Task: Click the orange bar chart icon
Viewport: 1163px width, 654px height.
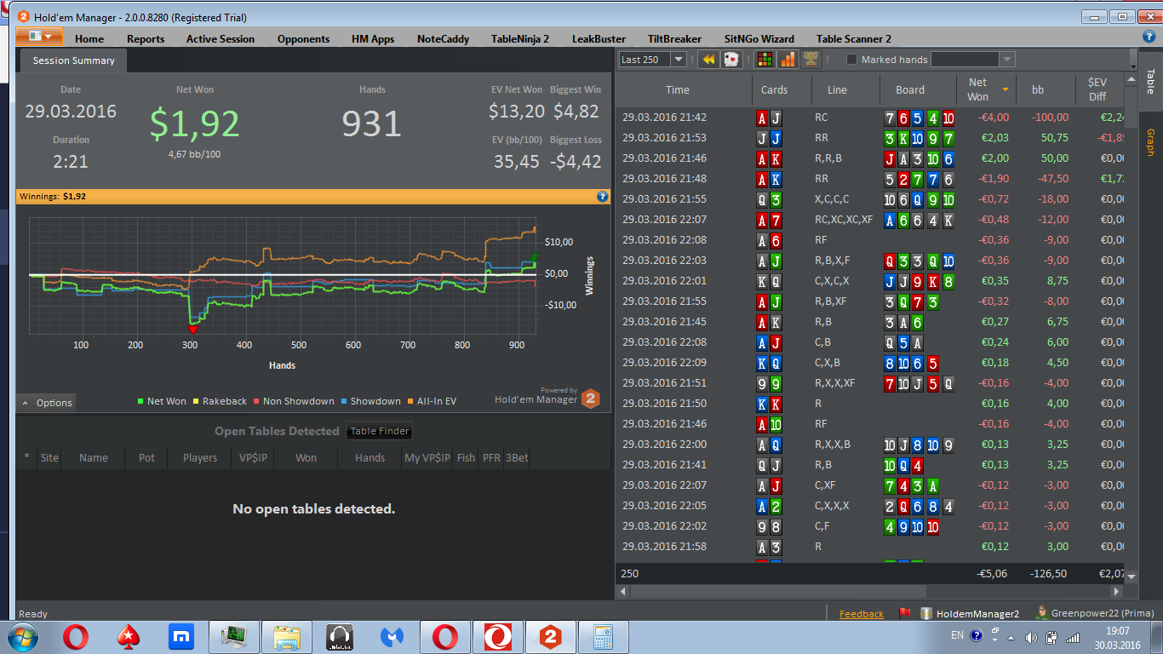Action: pyautogui.click(x=788, y=60)
